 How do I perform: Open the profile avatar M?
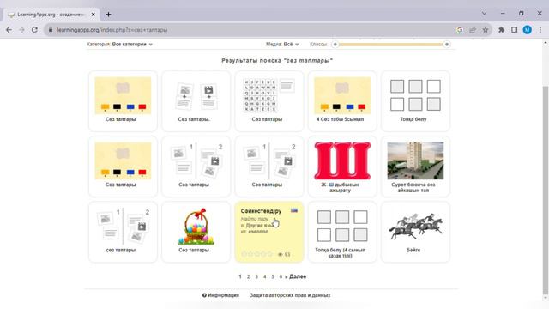click(x=528, y=30)
